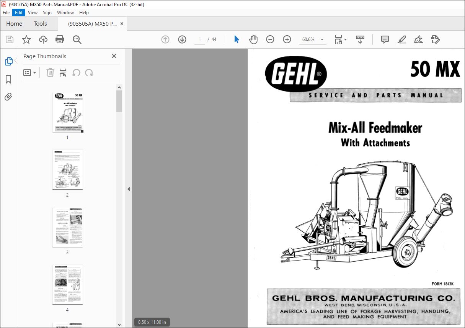Click thumbnails scrollbar up arrow

click(119, 87)
